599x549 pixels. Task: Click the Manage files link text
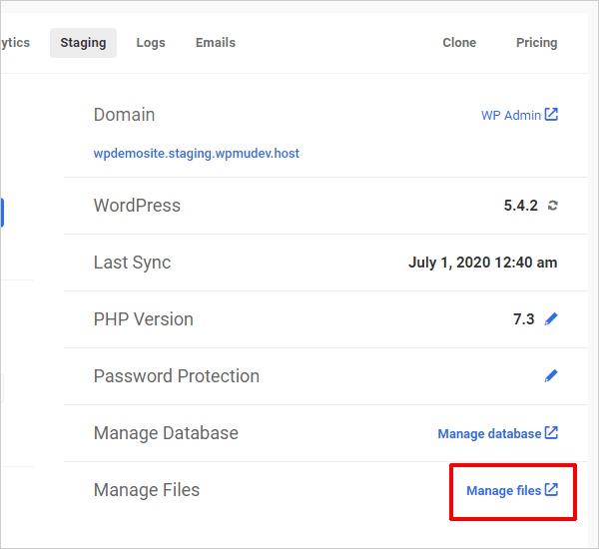coord(504,490)
